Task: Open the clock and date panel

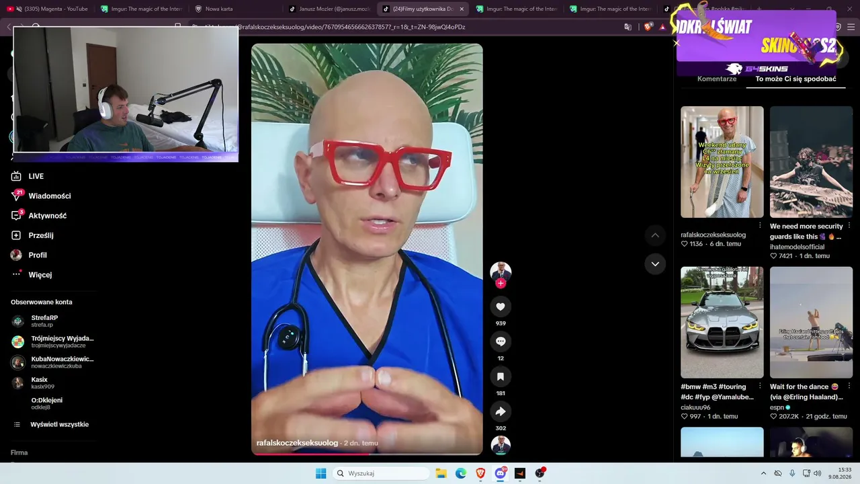Action: (x=841, y=473)
